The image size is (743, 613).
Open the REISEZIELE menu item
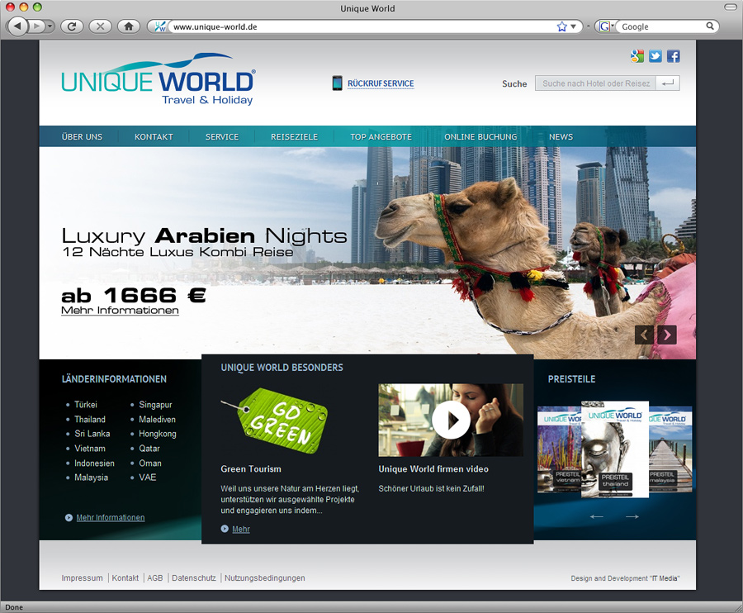[294, 136]
